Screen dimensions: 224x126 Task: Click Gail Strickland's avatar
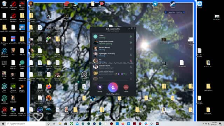(95, 67)
